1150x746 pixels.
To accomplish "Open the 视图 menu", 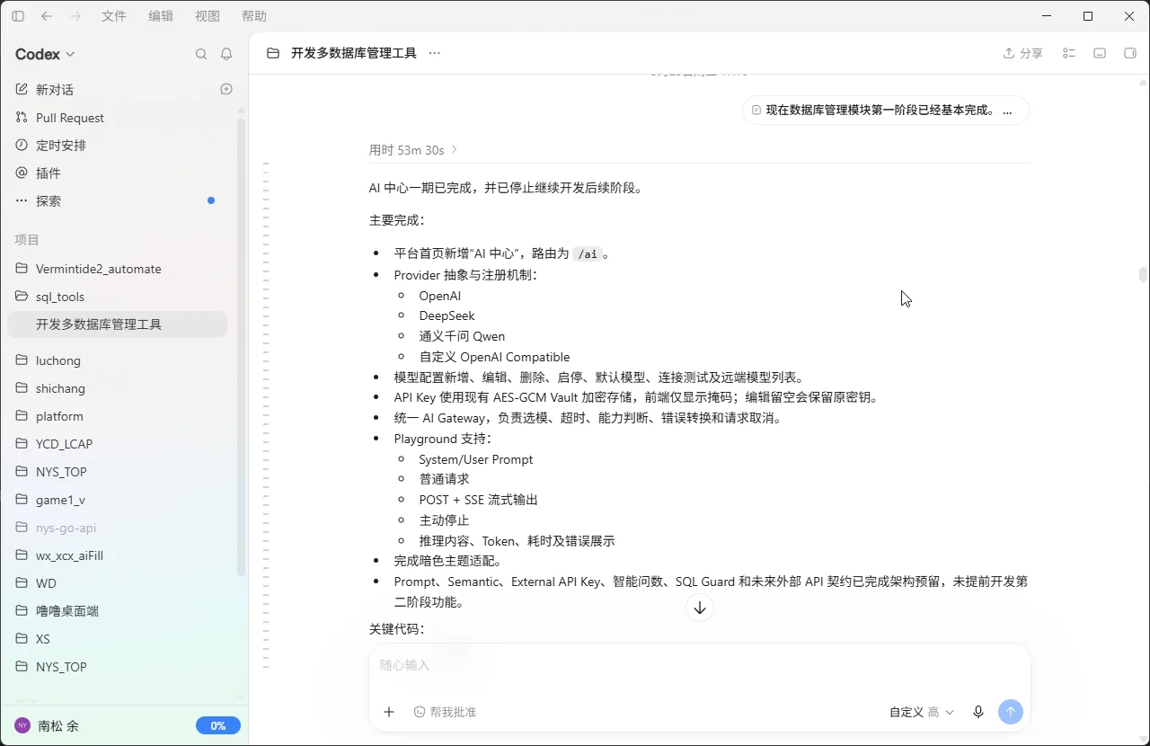I will point(208,16).
